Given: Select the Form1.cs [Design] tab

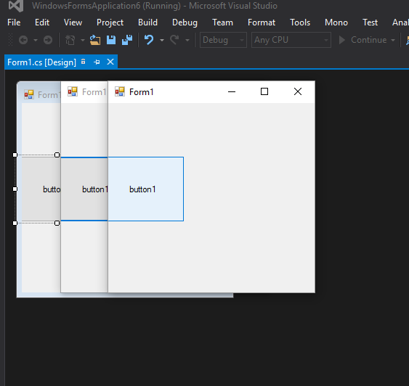Looking at the screenshot, I should [x=41, y=62].
